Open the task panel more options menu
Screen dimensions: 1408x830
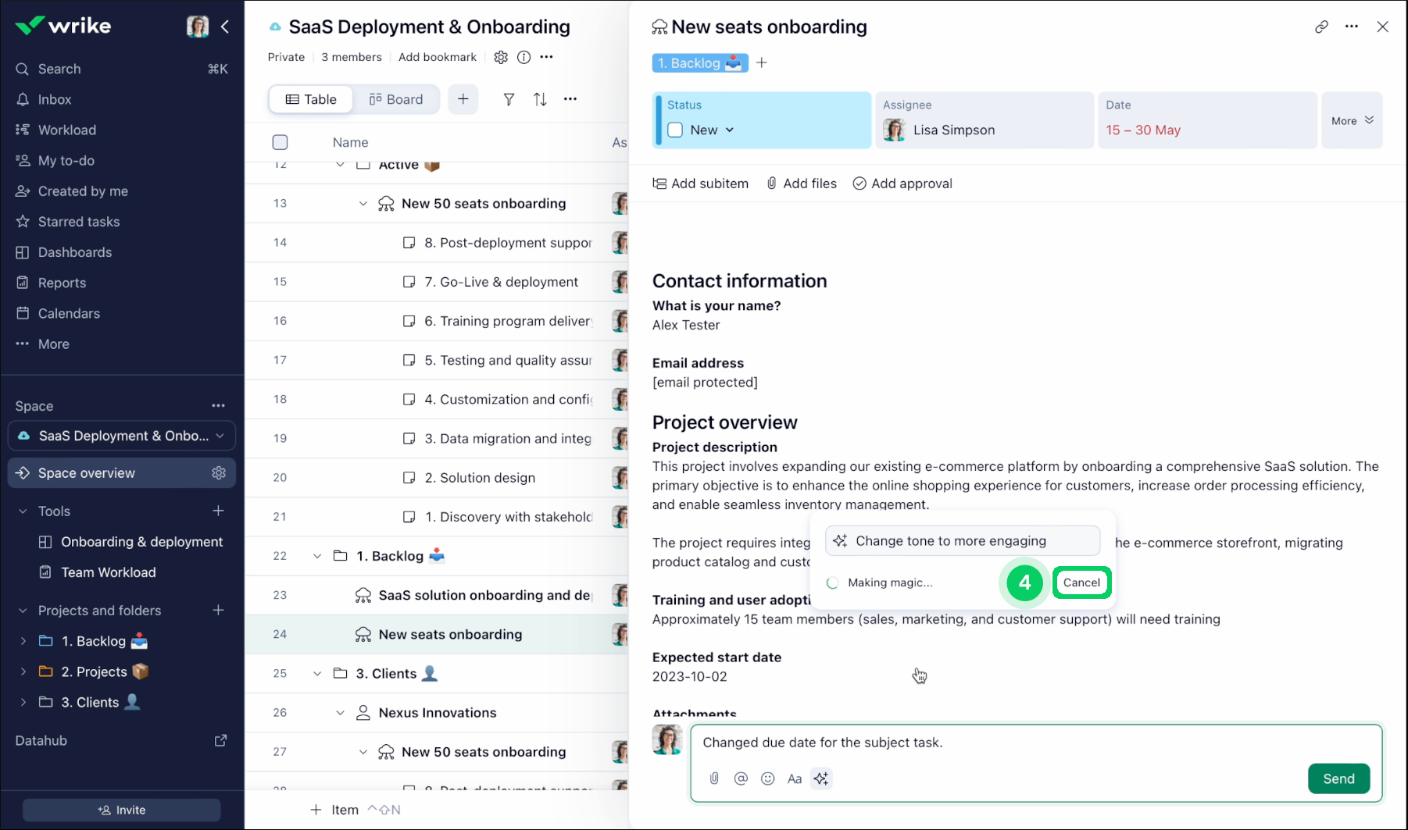pos(1352,27)
